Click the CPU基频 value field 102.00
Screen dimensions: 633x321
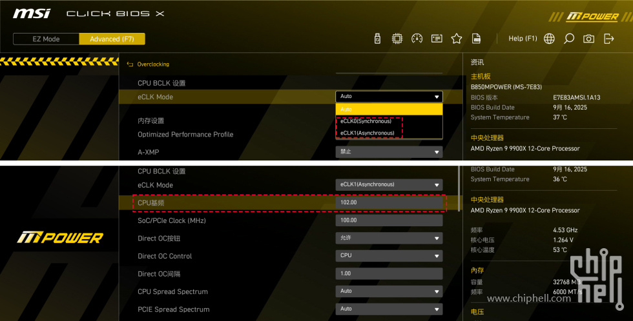click(x=389, y=203)
